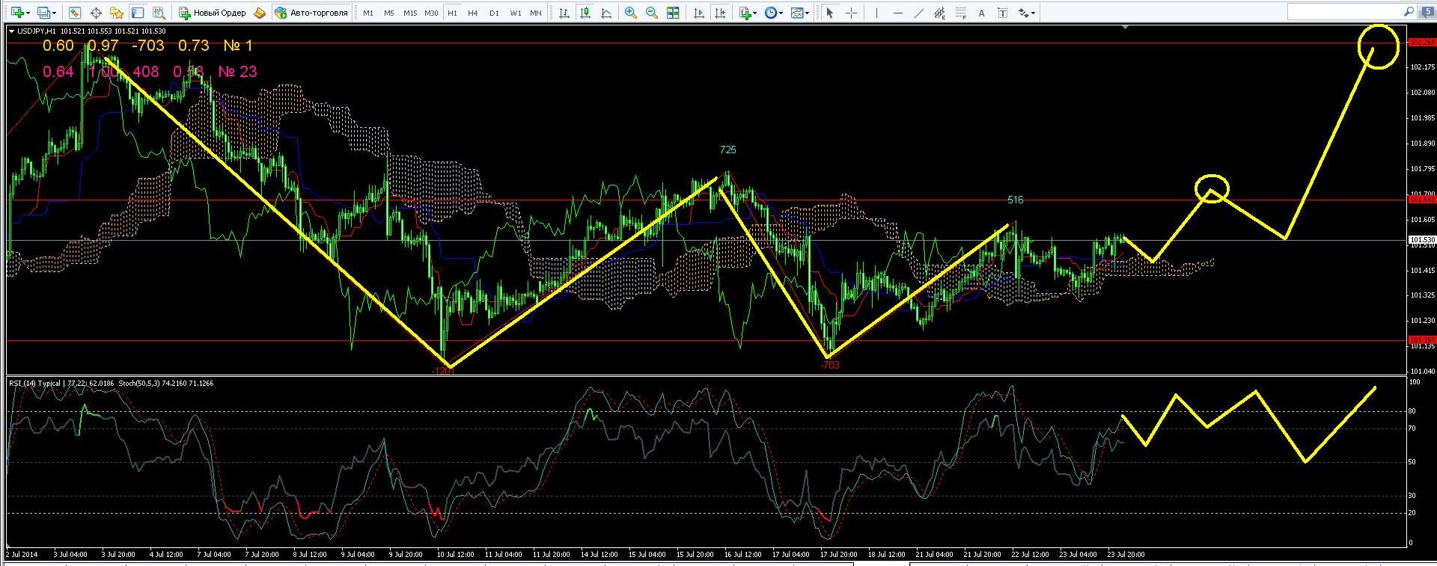This screenshot has width=1437, height=566.
Task: Toggle the Авто-торговля auto-trading button
Action: click(311, 13)
